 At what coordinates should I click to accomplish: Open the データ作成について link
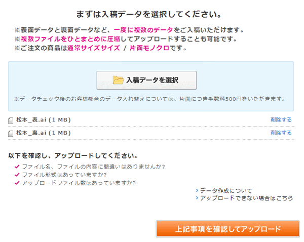pos(220,190)
